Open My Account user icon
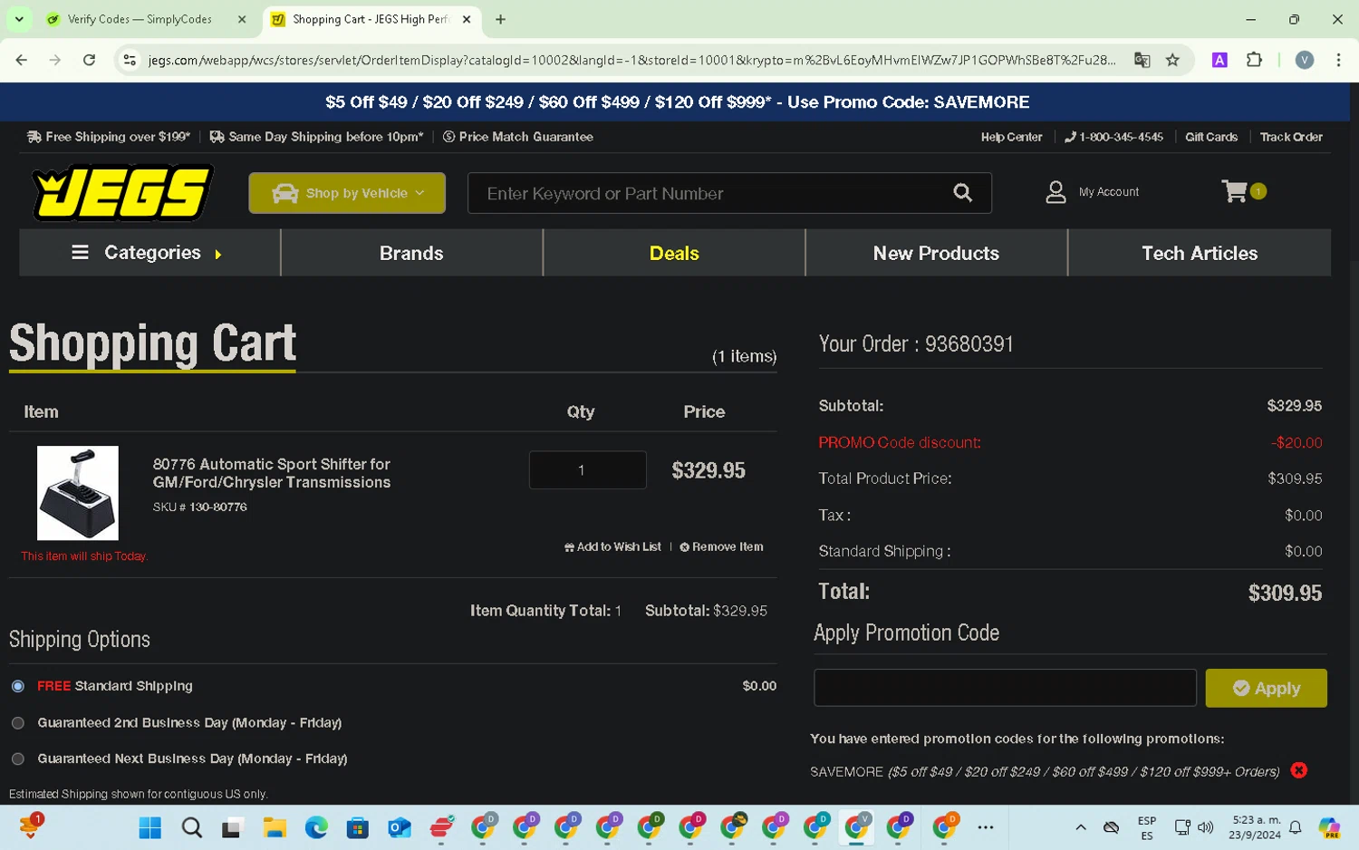Screen dimensions: 1359x850 [1055, 192]
